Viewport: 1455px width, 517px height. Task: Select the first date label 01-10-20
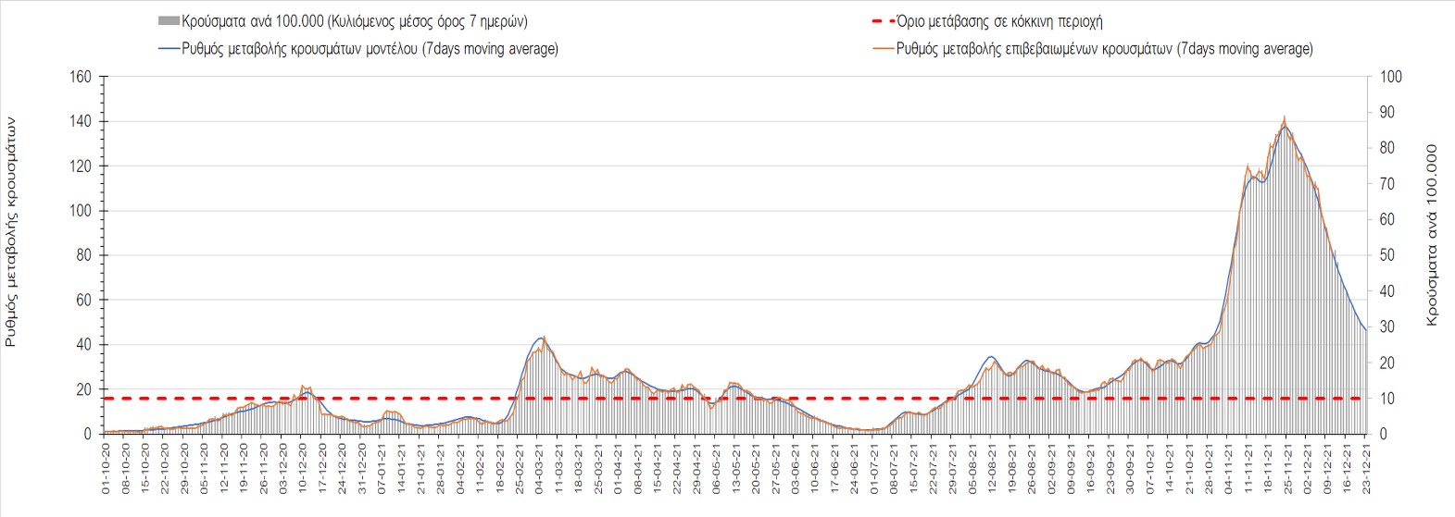tap(107, 468)
